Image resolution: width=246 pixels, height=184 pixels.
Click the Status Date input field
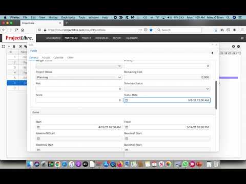click(x=167, y=100)
